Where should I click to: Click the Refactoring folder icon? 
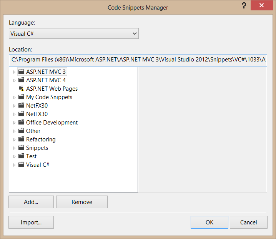point(21,139)
